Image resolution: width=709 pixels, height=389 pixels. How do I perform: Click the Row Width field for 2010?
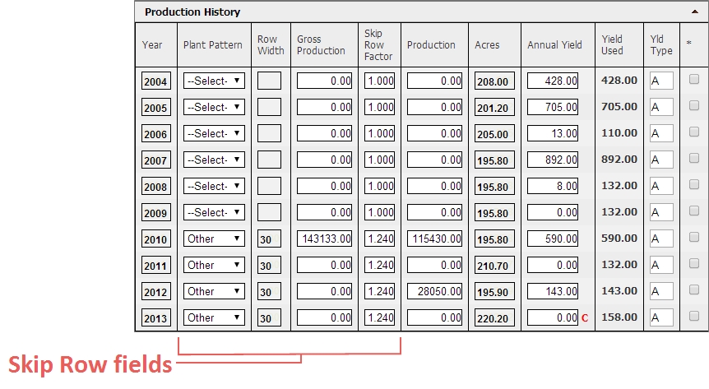[269, 238]
